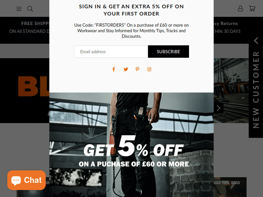263x197 pixels.
Task: Open the Twitter bird icon
Action: click(126, 69)
